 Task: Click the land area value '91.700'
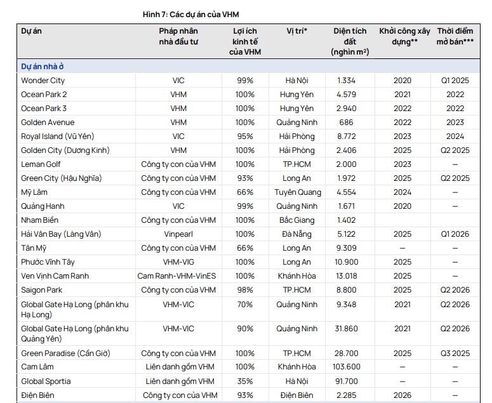347,381
